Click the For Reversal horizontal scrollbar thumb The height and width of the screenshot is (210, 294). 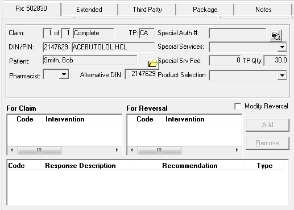(159, 150)
